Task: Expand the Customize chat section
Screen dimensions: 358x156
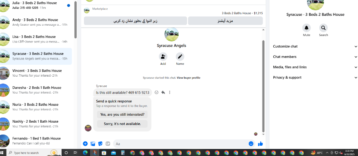Action: point(315,46)
